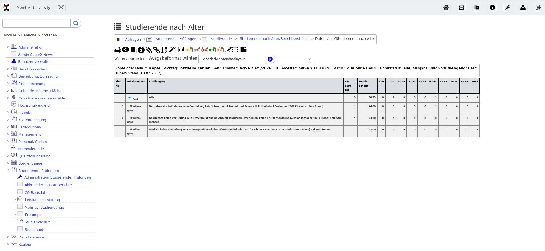Viewport: 545px width, 251px height.
Task: Collapse the Studierende, Prüfungen tree node
Action: (x=8, y=171)
